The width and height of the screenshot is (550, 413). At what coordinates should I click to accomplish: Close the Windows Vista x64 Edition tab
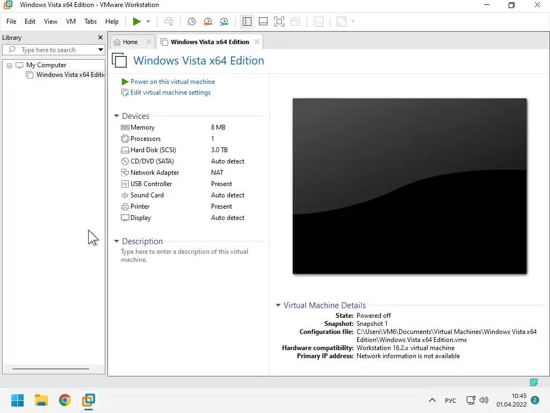pyautogui.click(x=257, y=42)
